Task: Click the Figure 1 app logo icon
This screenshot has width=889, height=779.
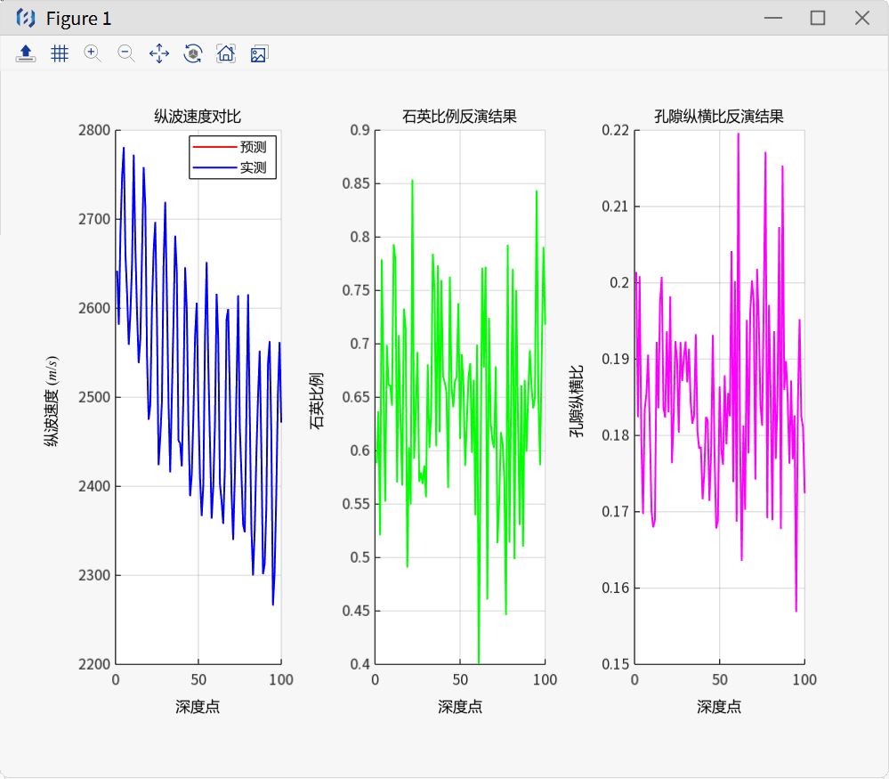Action: pyautogui.click(x=26, y=18)
